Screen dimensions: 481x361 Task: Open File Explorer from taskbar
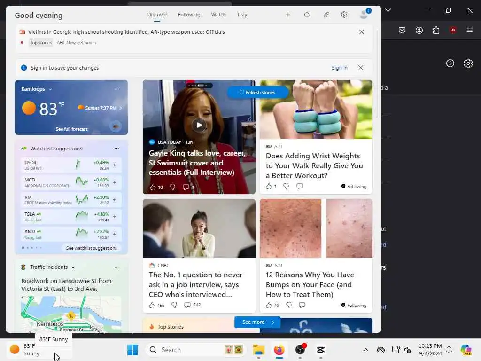(x=259, y=350)
